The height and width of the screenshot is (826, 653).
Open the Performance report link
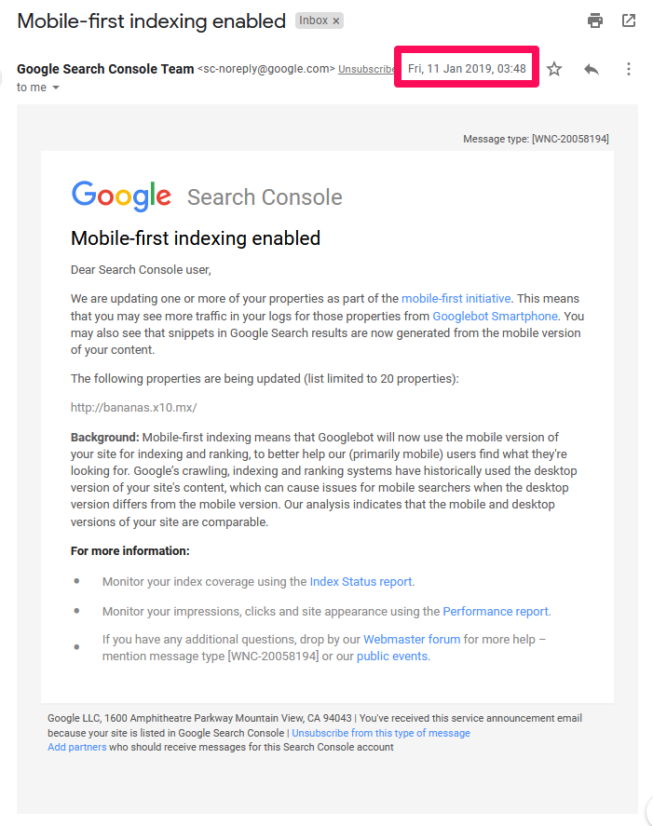[495, 611]
